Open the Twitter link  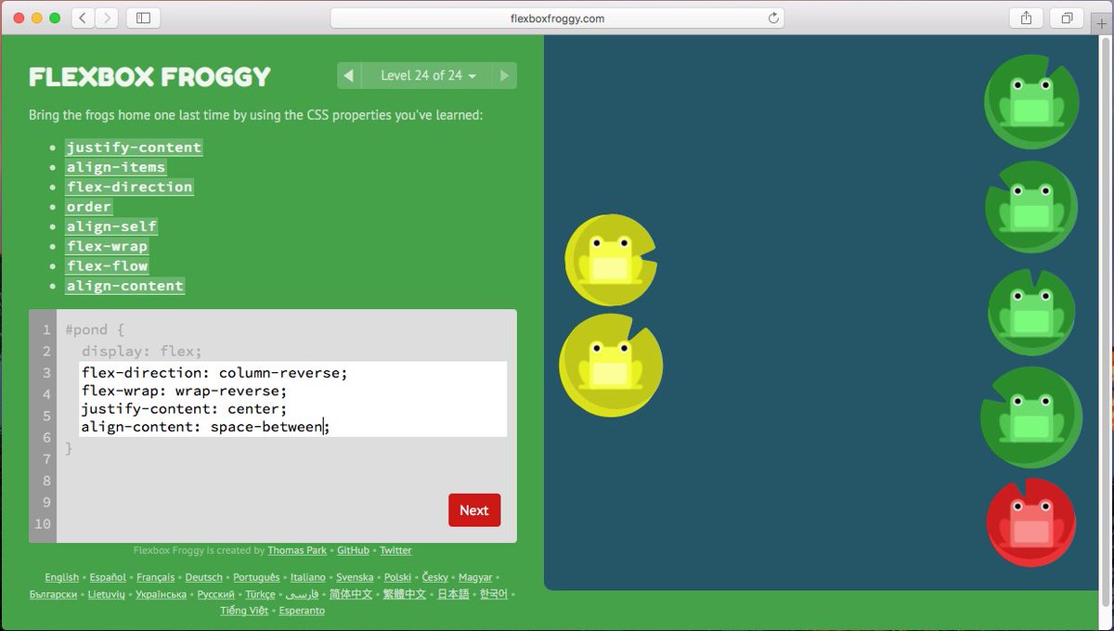pos(395,550)
